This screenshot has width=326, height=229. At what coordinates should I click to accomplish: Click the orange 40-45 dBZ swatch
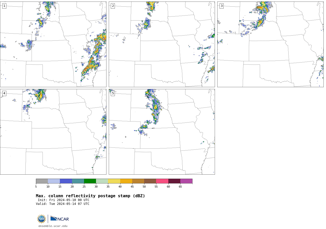(126, 181)
